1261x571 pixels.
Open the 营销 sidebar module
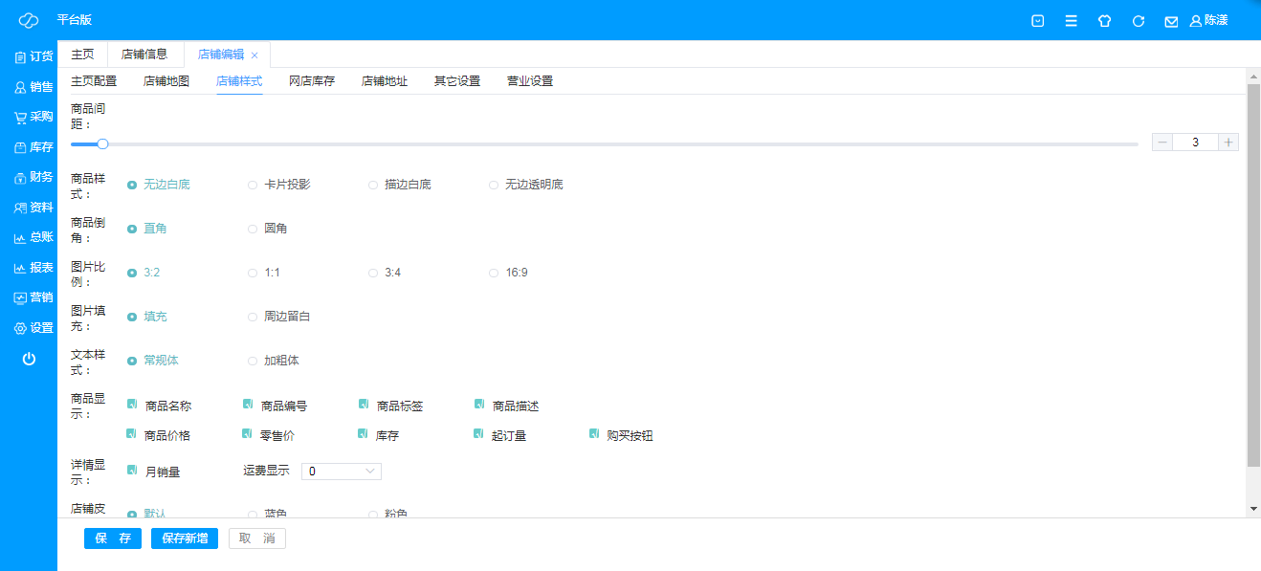(33, 297)
